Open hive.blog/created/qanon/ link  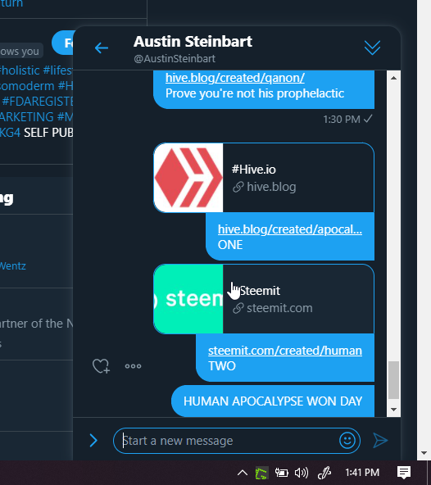click(235, 78)
